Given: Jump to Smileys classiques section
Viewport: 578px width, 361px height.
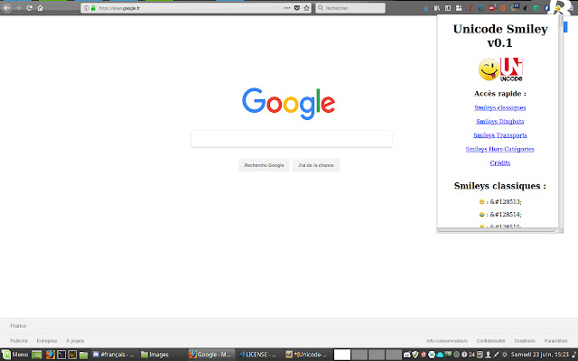Looking at the screenshot, I should [x=499, y=107].
